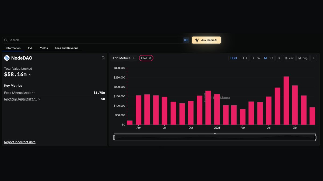This screenshot has width=323, height=181.
Task: Open the chart embed code option
Action: [x=279, y=58]
